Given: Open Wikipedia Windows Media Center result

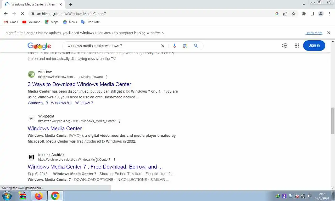Looking at the screenshot, I should (x=55, y=129).
